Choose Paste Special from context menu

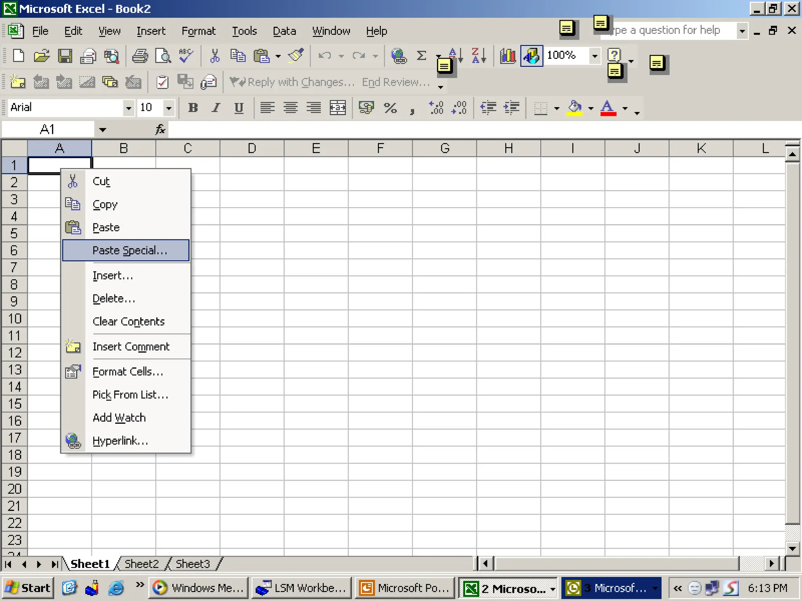point(130,250)
